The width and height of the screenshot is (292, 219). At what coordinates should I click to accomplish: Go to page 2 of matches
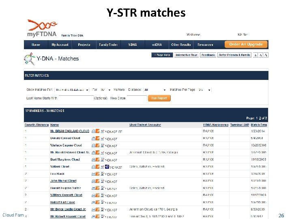[260, 118]
